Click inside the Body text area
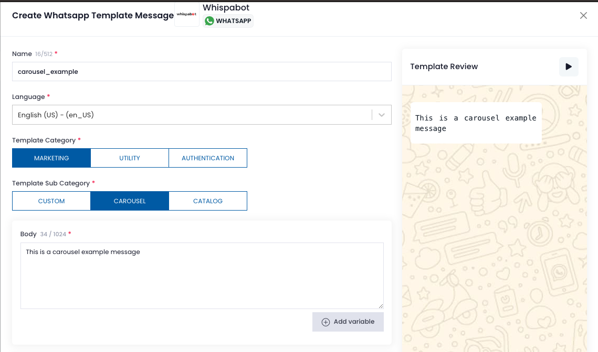 pyautogui.click(x=202, y=276)
